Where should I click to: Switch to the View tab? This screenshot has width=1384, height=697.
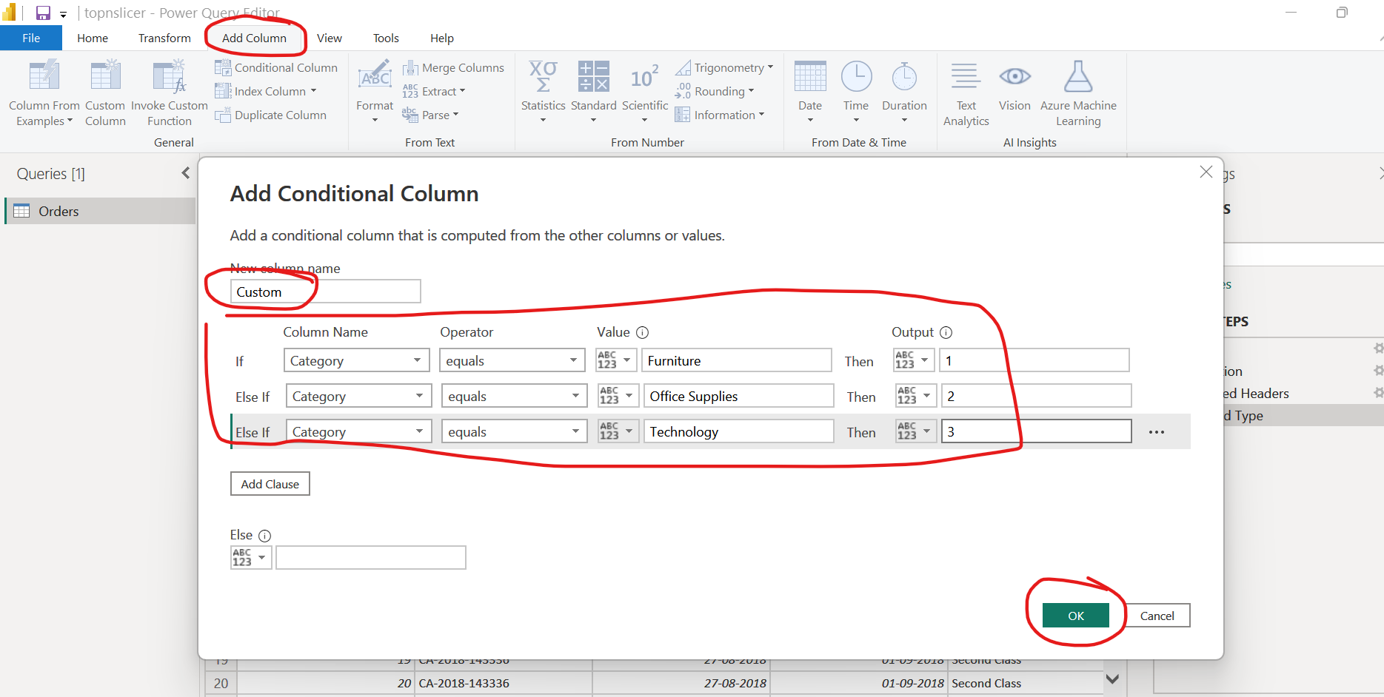tap(330, 38)
